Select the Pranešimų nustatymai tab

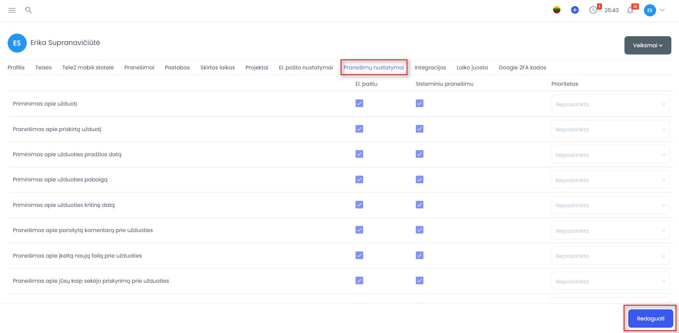373,67
